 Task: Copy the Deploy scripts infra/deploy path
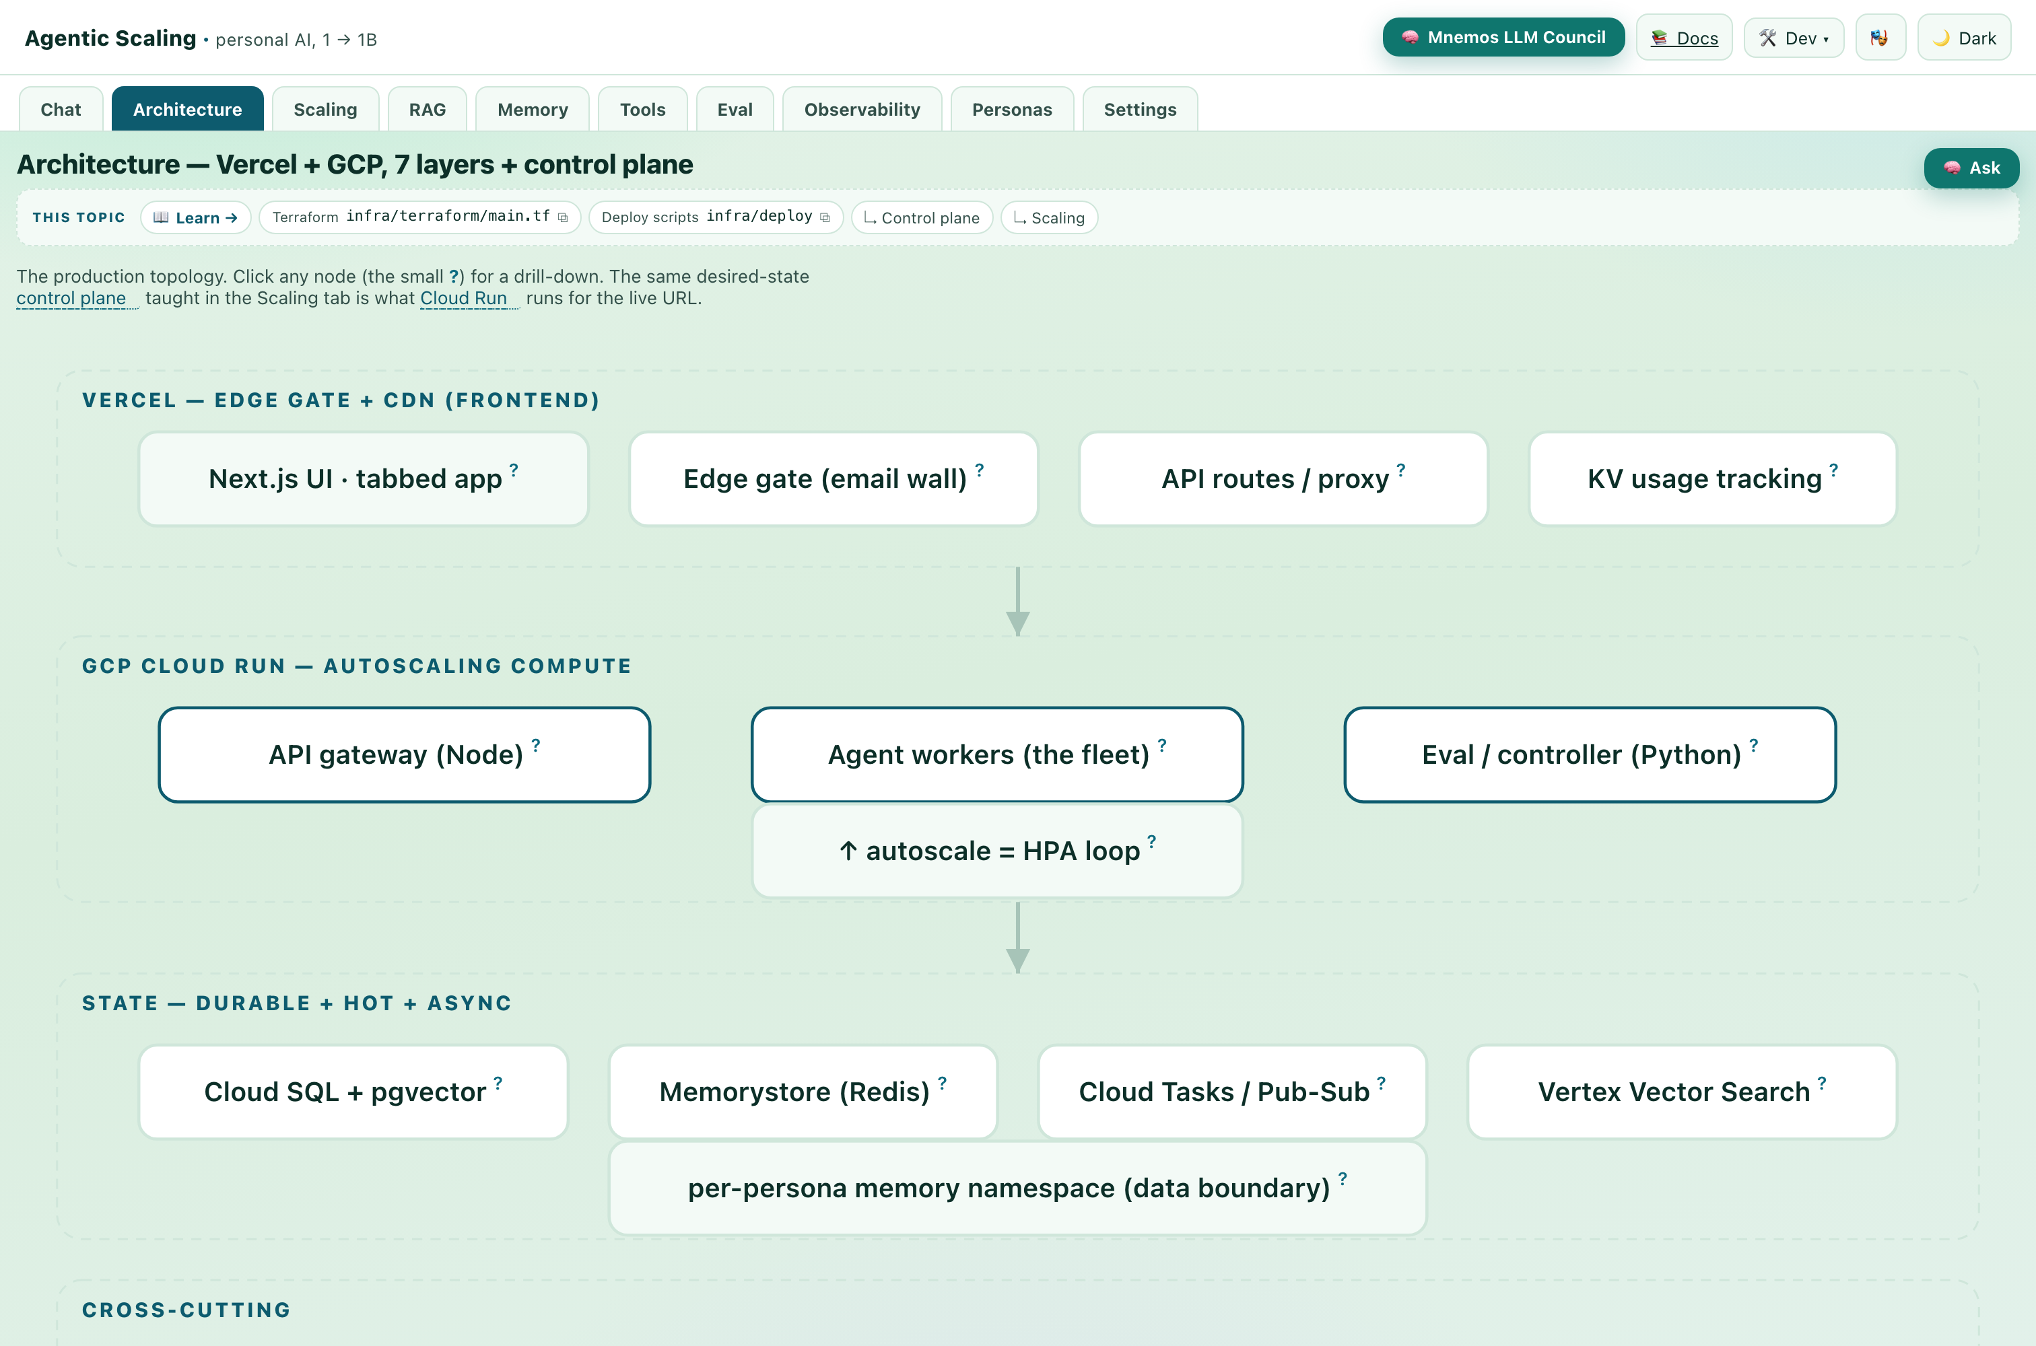[x=824, y=218]
